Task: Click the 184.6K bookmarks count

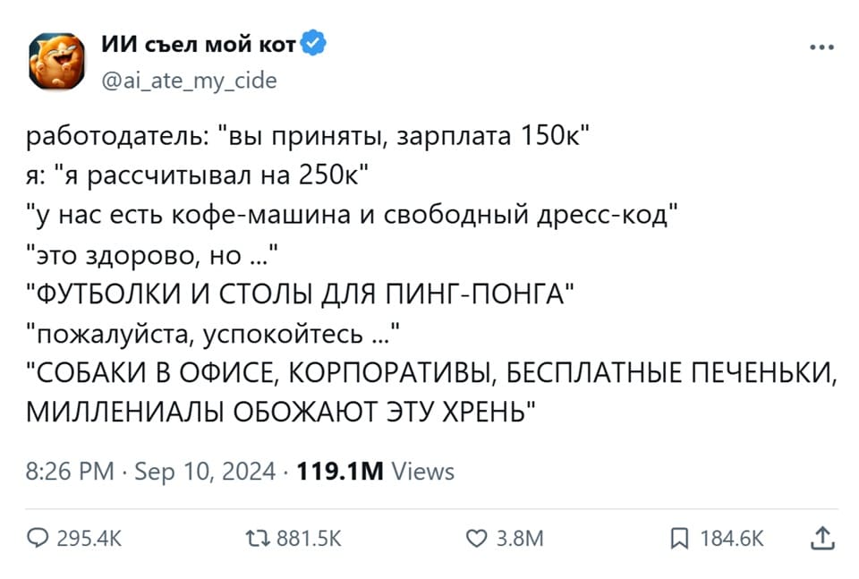Action: (730, 538)
